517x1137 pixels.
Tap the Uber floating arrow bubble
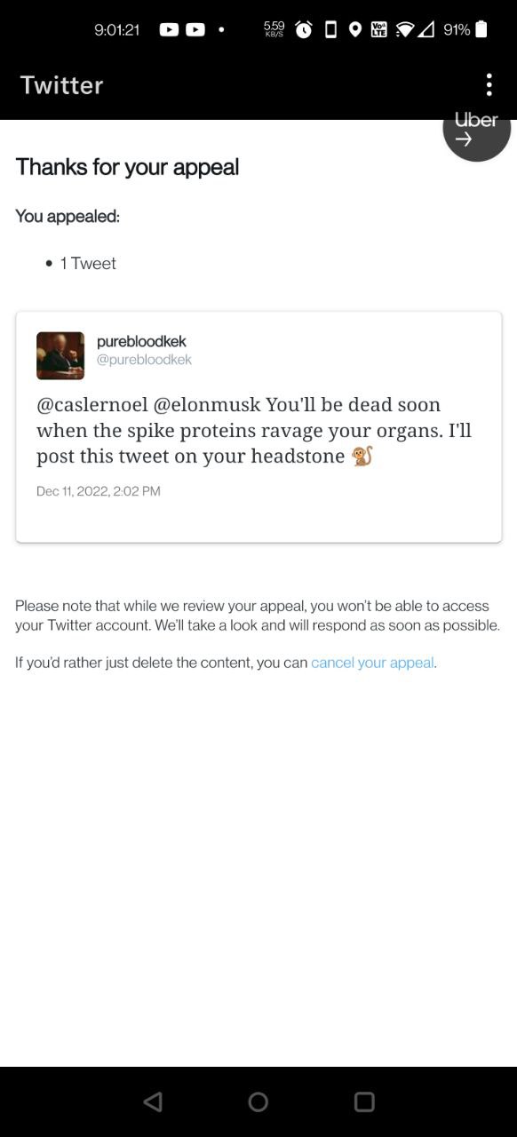477,130
